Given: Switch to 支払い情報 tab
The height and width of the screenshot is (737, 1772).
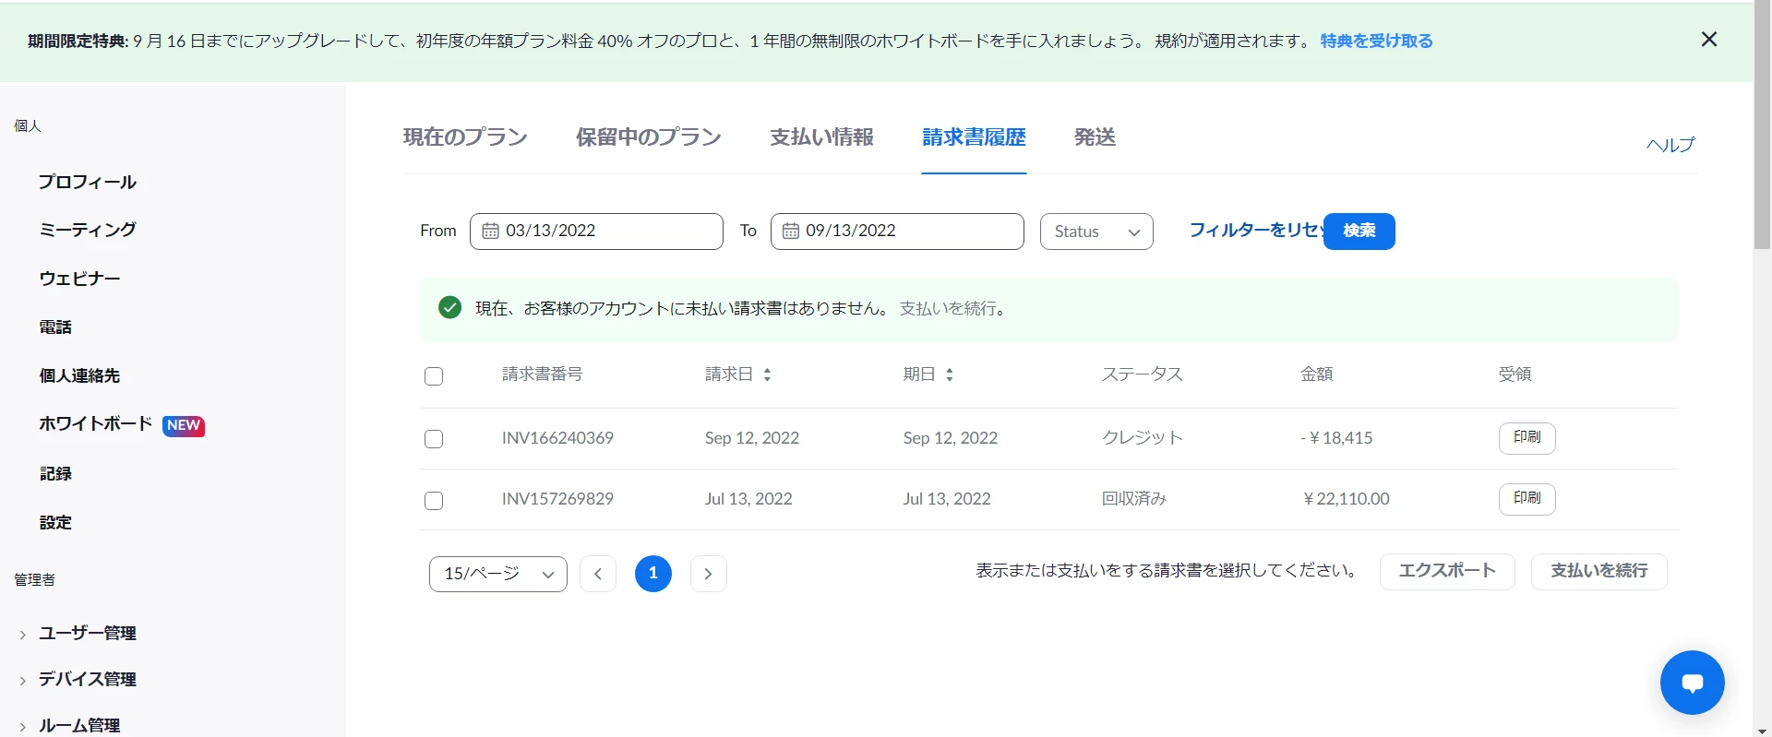Looking at the screenshot, I should 821,137.
